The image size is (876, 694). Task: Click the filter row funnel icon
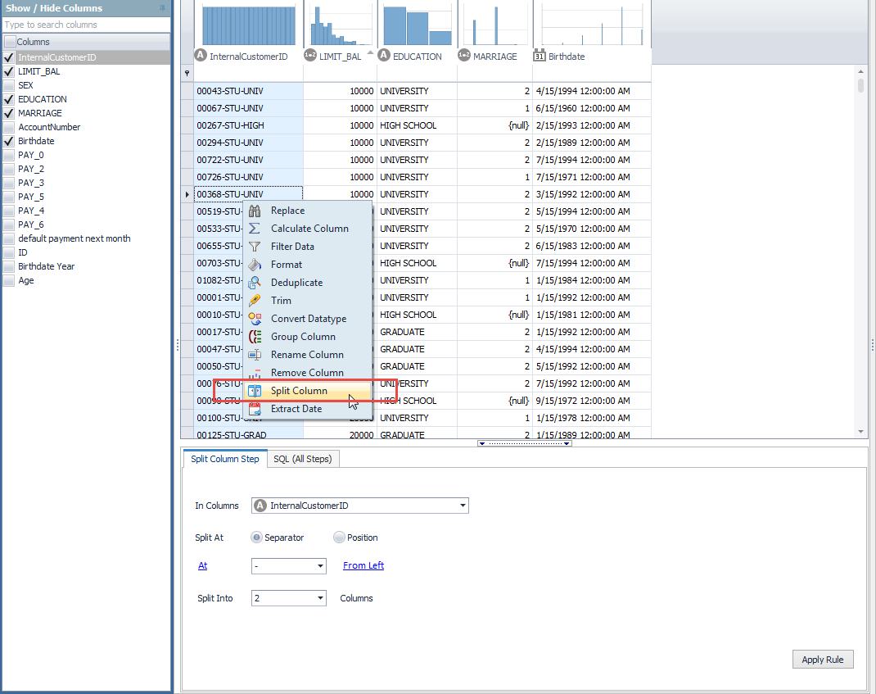pyautogui.click(x=187, y=73)
